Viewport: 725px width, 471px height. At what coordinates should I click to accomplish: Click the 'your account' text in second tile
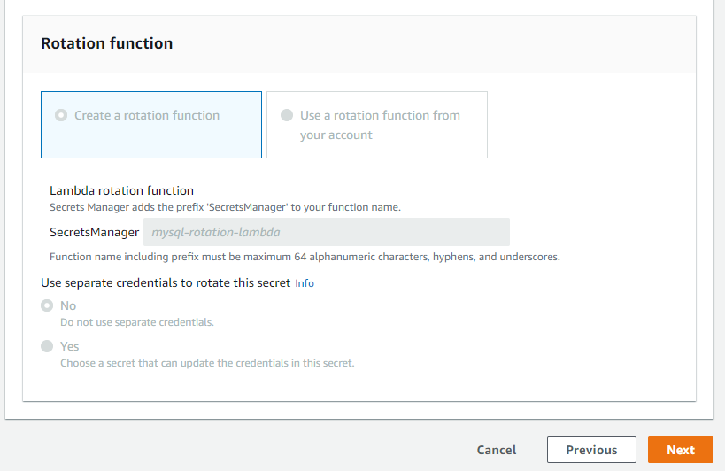pyautogui.click(x=336, y=135)
